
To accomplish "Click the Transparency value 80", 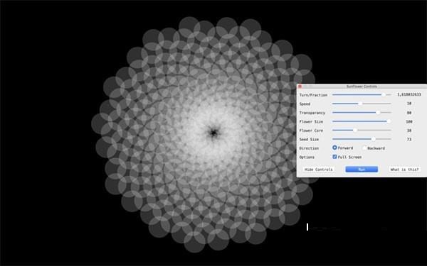I will [x=408, y=112].
